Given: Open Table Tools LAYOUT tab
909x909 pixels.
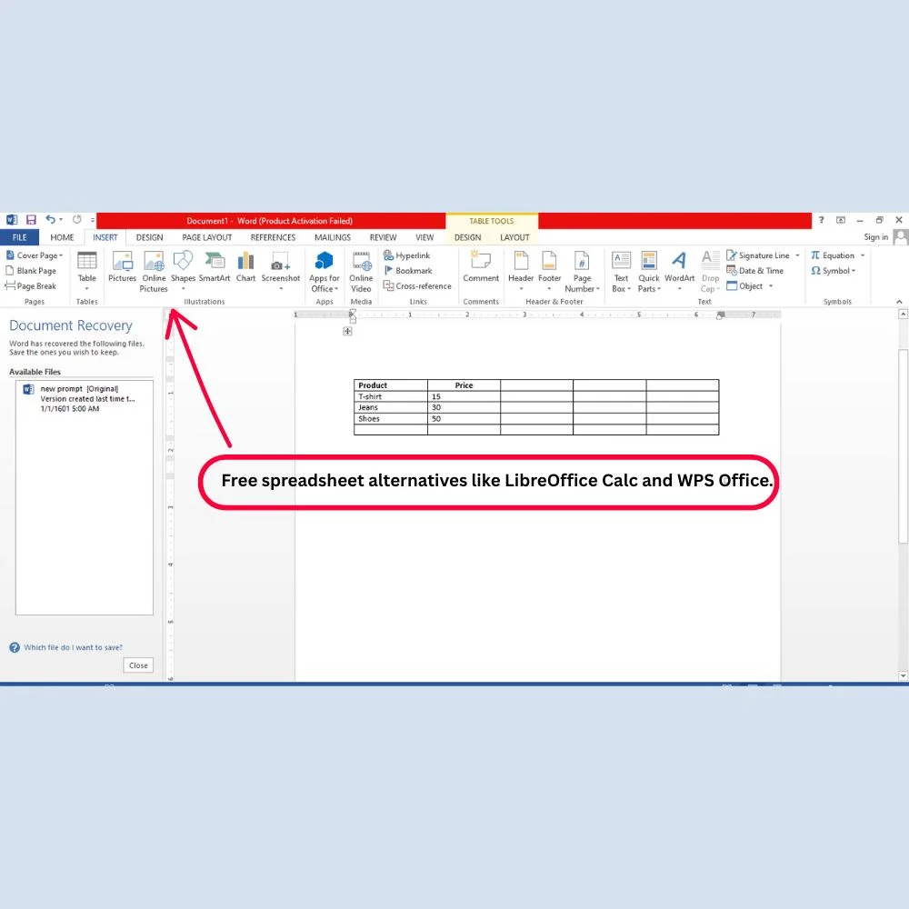Looking at the screenshot, I should pos(514,237).
